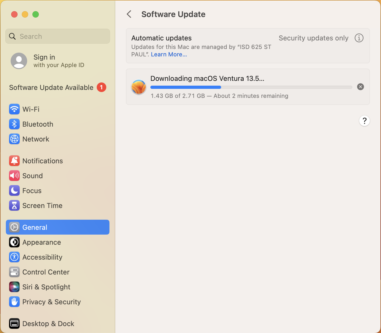Open Wi-Fi settings via its icon

click(x=14, y=109)
